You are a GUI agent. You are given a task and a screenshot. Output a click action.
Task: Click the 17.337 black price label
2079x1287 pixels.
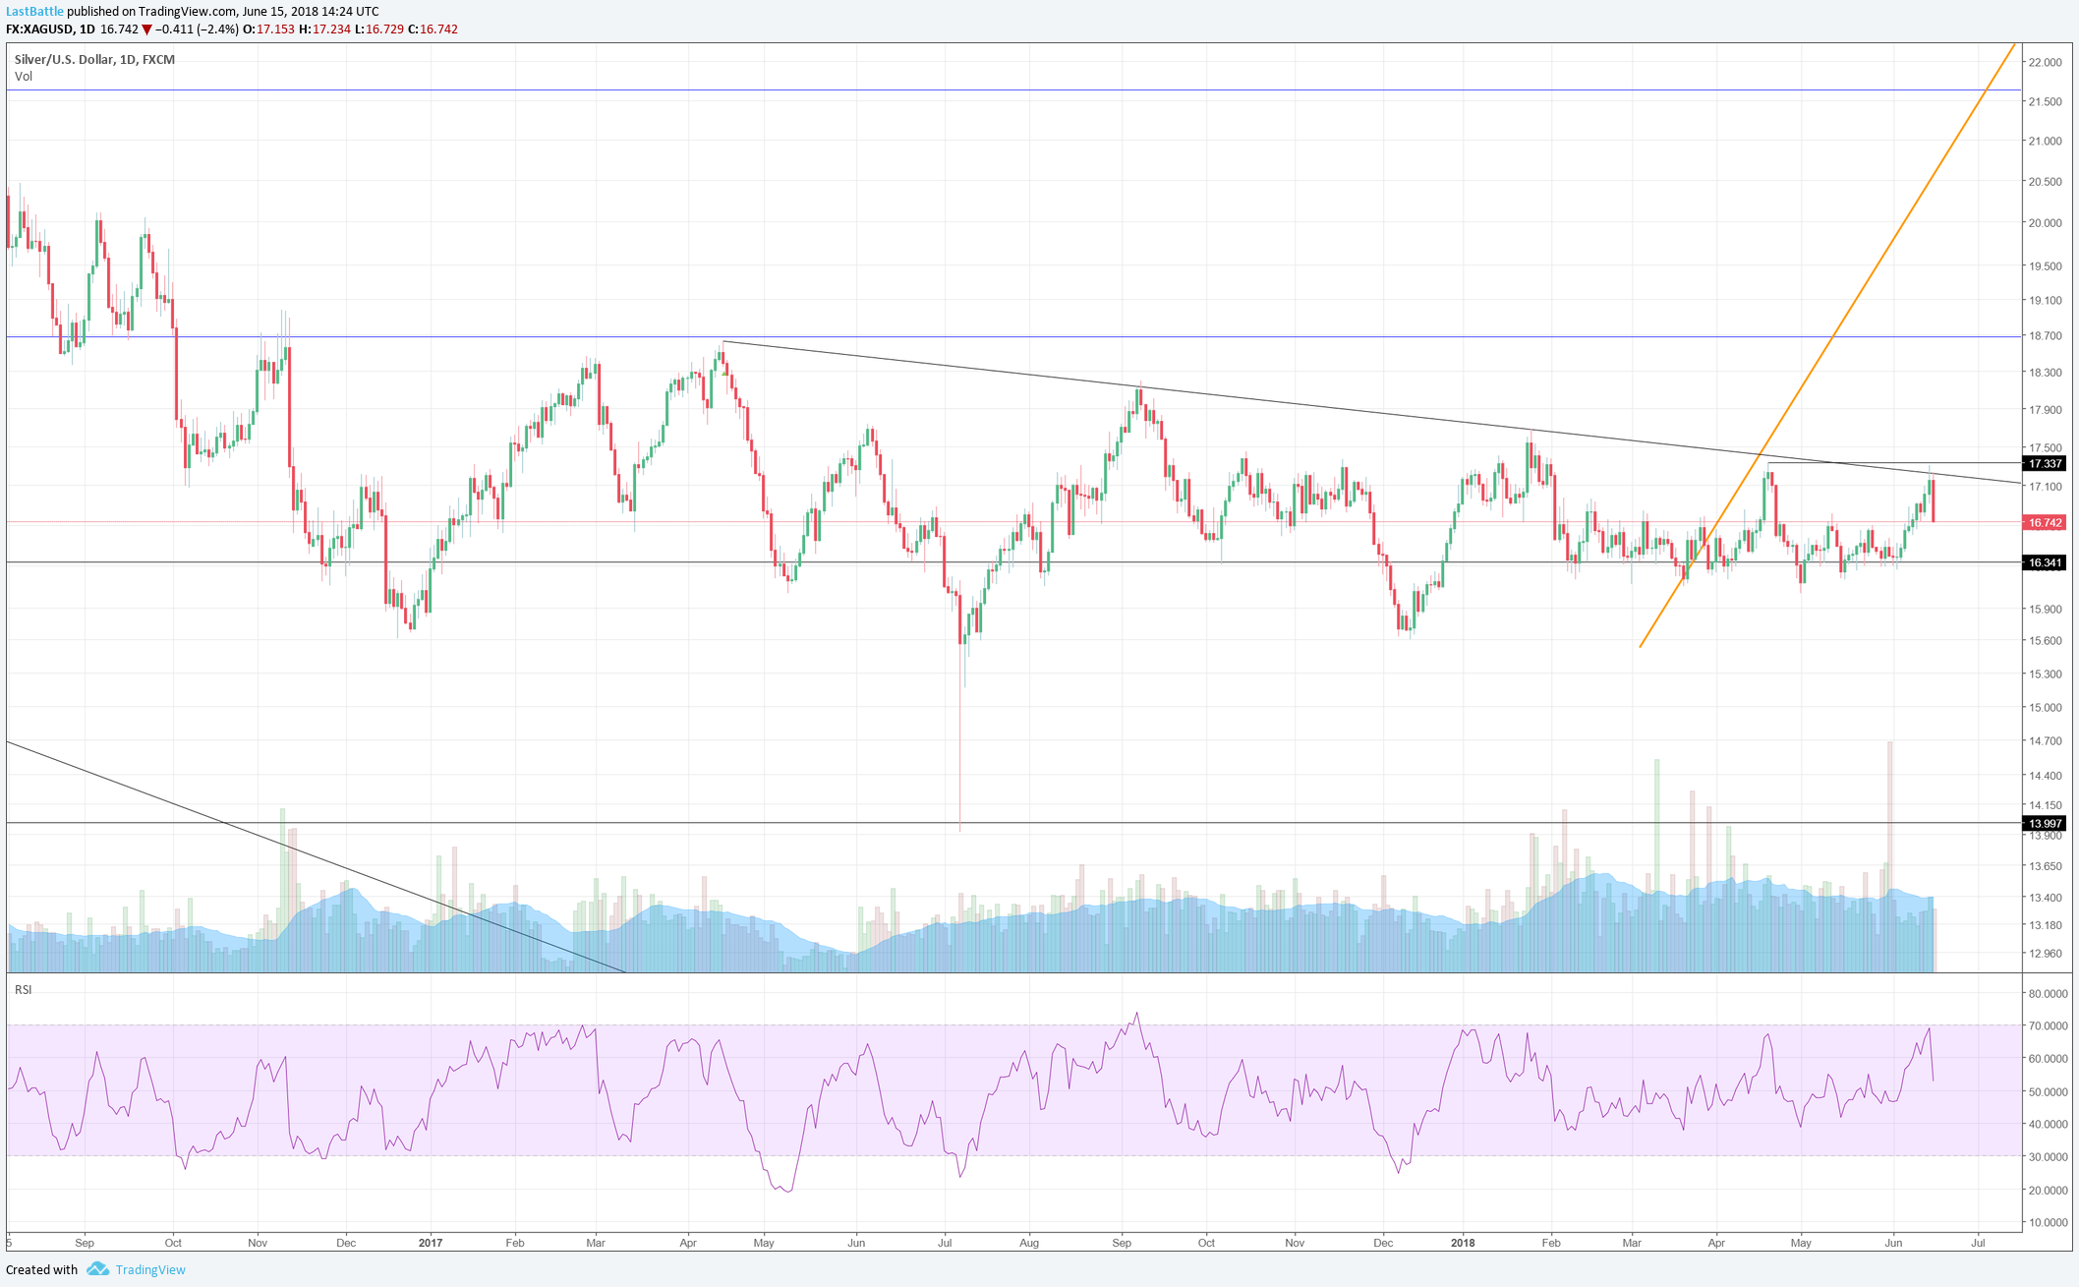point(2046,463)
